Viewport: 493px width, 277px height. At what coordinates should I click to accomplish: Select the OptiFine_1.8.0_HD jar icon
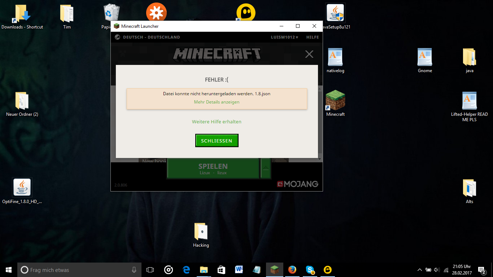pyautogui.click(x=22, y=191)
